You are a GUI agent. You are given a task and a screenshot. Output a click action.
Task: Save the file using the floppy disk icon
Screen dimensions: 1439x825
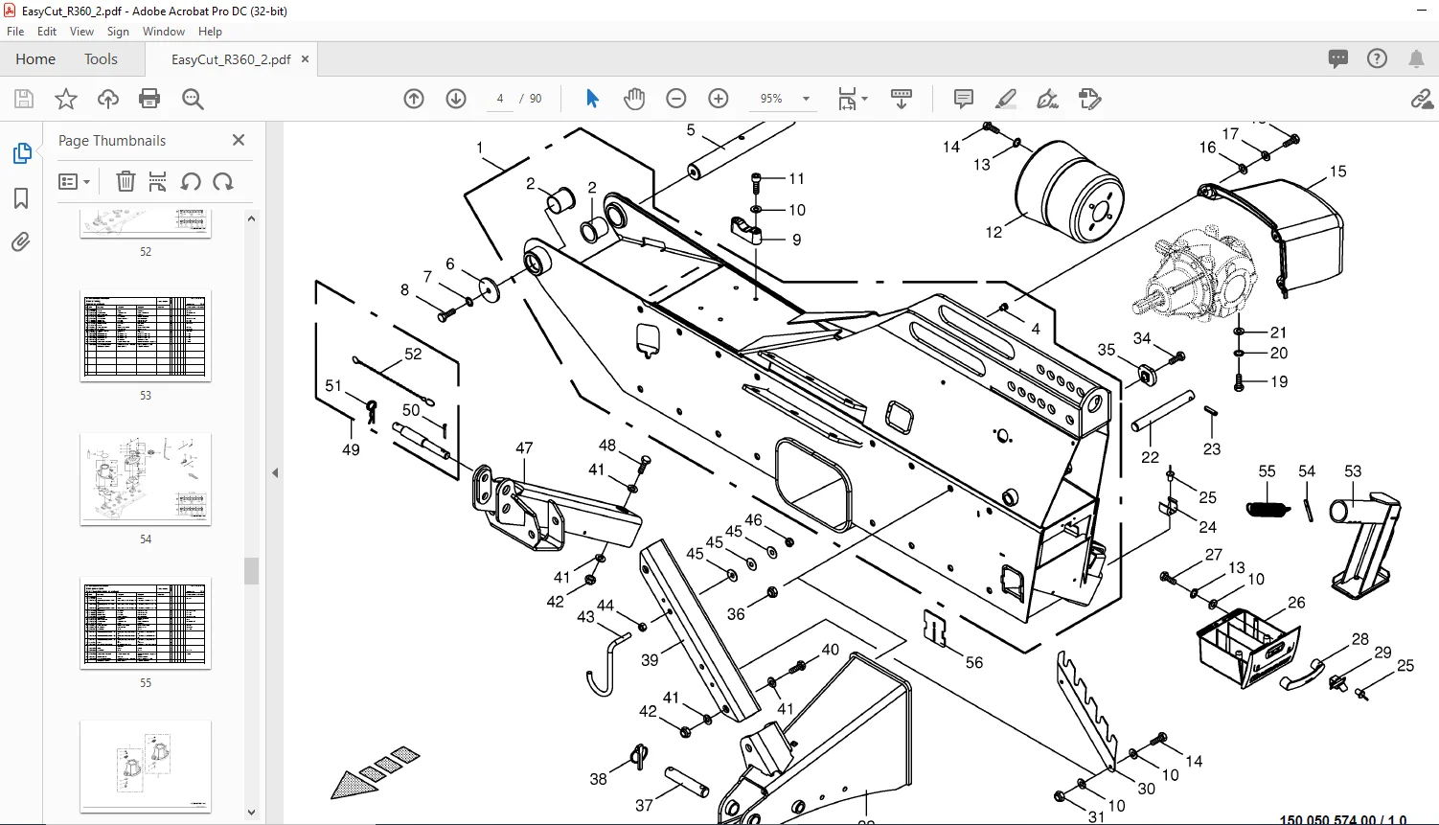click(24, 99)
